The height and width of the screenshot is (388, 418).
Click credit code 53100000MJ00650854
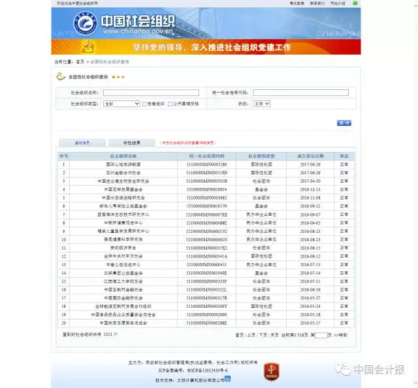tap(206, 190)
